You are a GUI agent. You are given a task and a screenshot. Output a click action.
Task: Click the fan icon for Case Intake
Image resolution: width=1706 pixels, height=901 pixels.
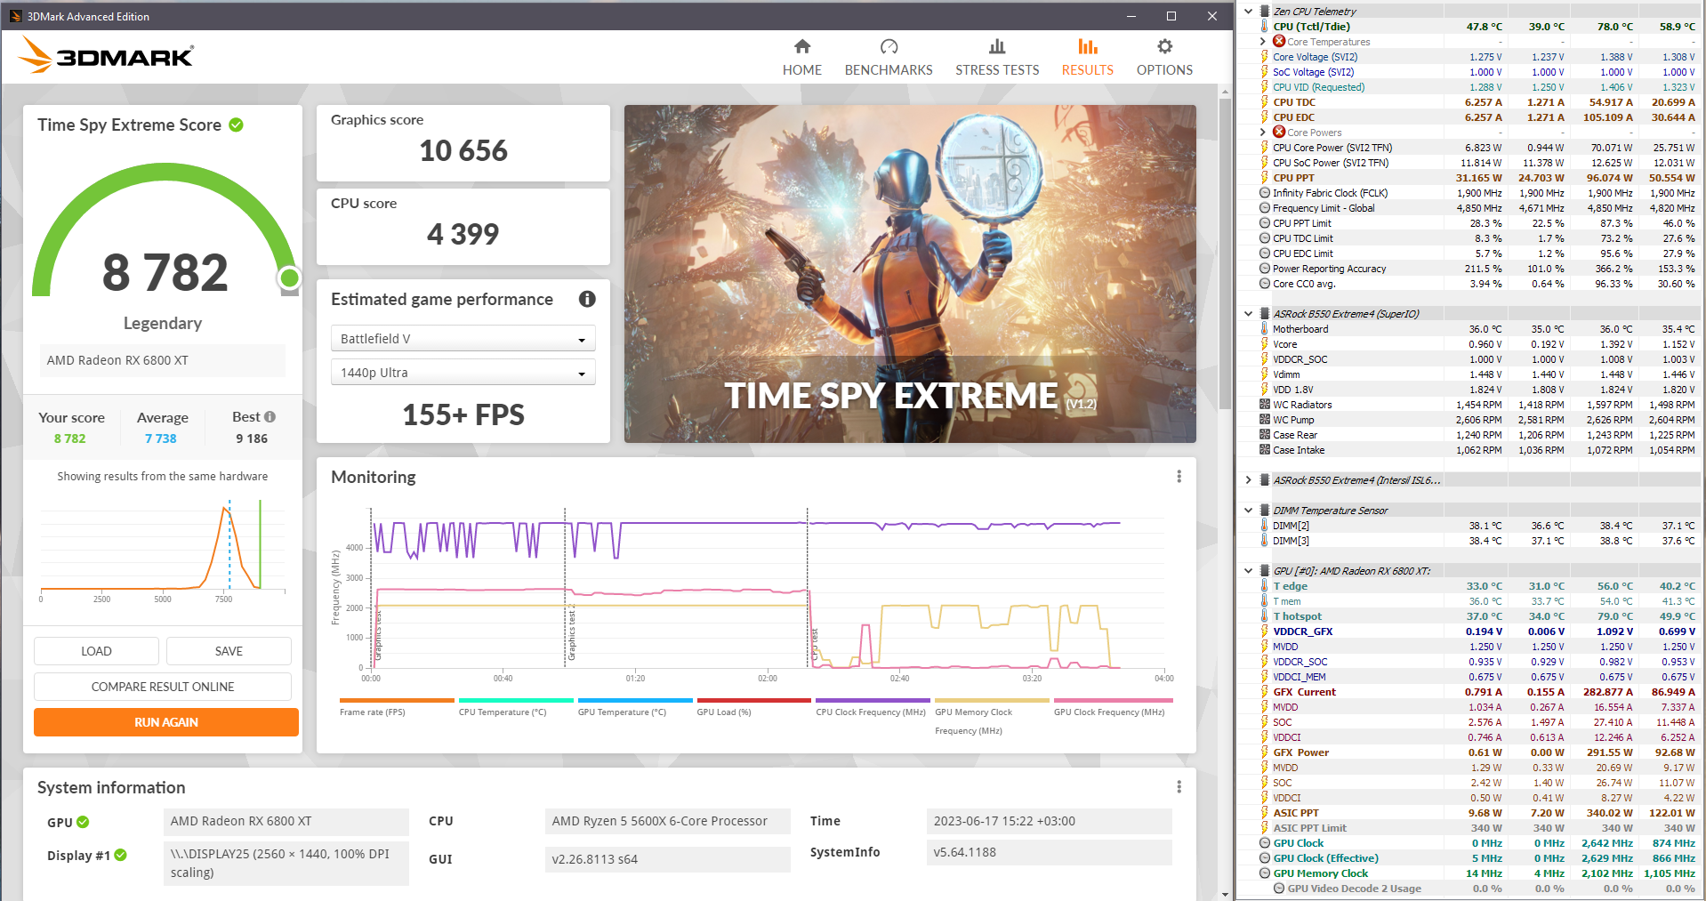pos(1265,450)
